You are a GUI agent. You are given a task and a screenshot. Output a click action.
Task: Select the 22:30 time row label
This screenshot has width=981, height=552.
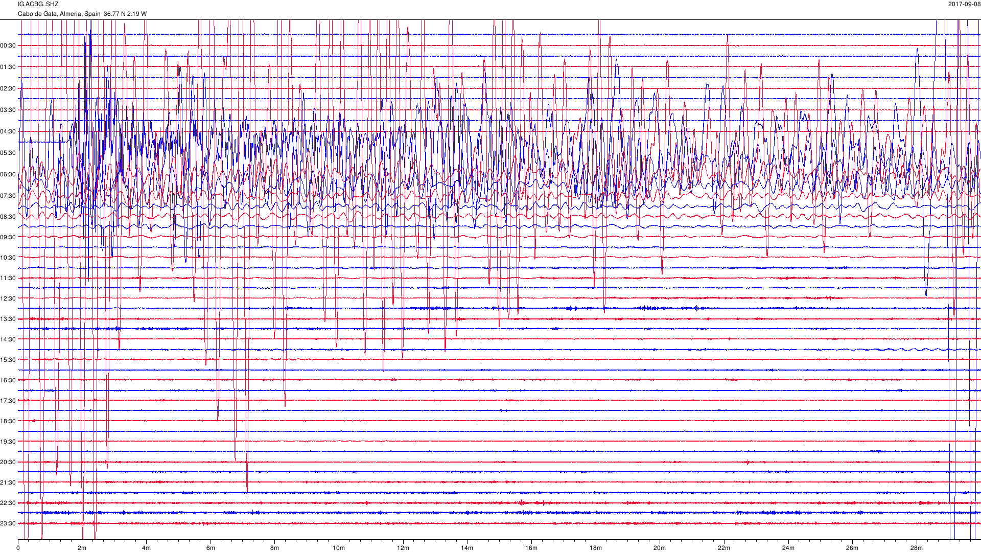pos(8,503)
